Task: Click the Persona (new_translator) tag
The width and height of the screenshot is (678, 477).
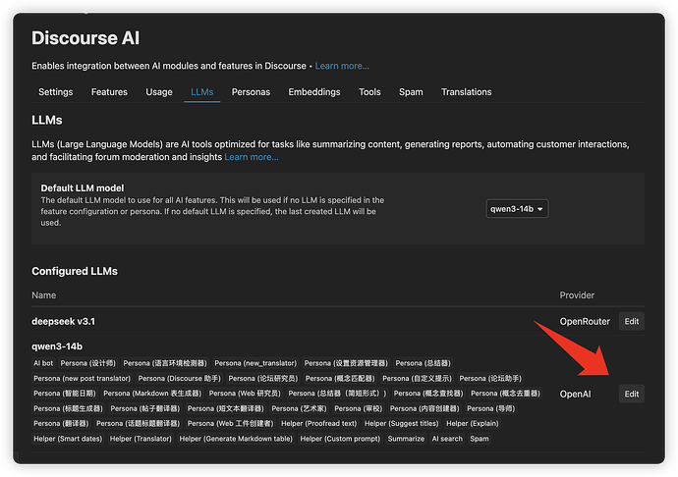Action: click(x=255, y=363)
